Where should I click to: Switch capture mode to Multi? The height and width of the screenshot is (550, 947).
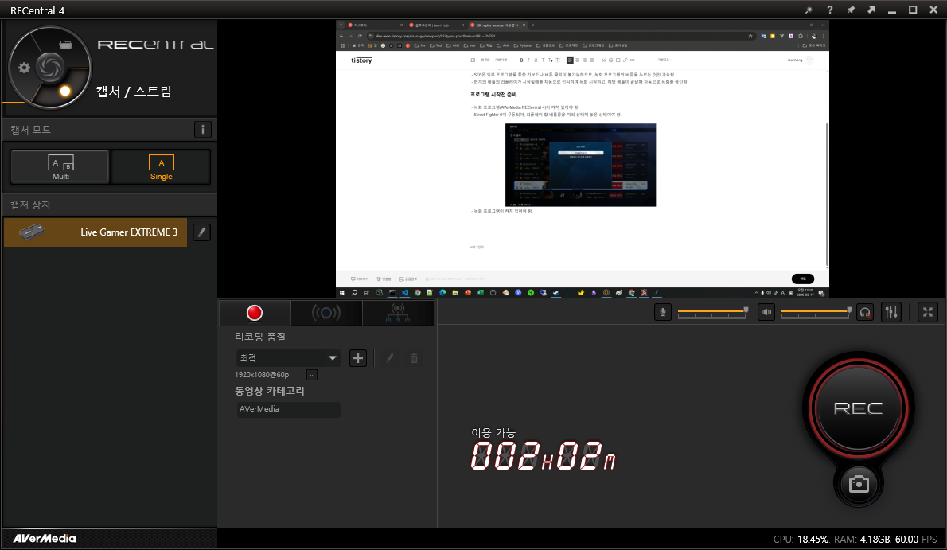point(60,167)
